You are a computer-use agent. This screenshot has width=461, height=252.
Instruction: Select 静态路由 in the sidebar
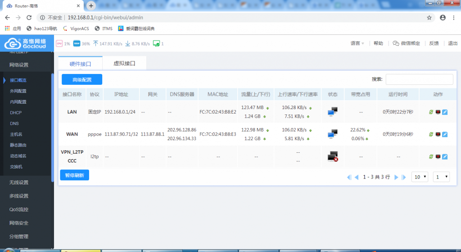coord(18,145)
